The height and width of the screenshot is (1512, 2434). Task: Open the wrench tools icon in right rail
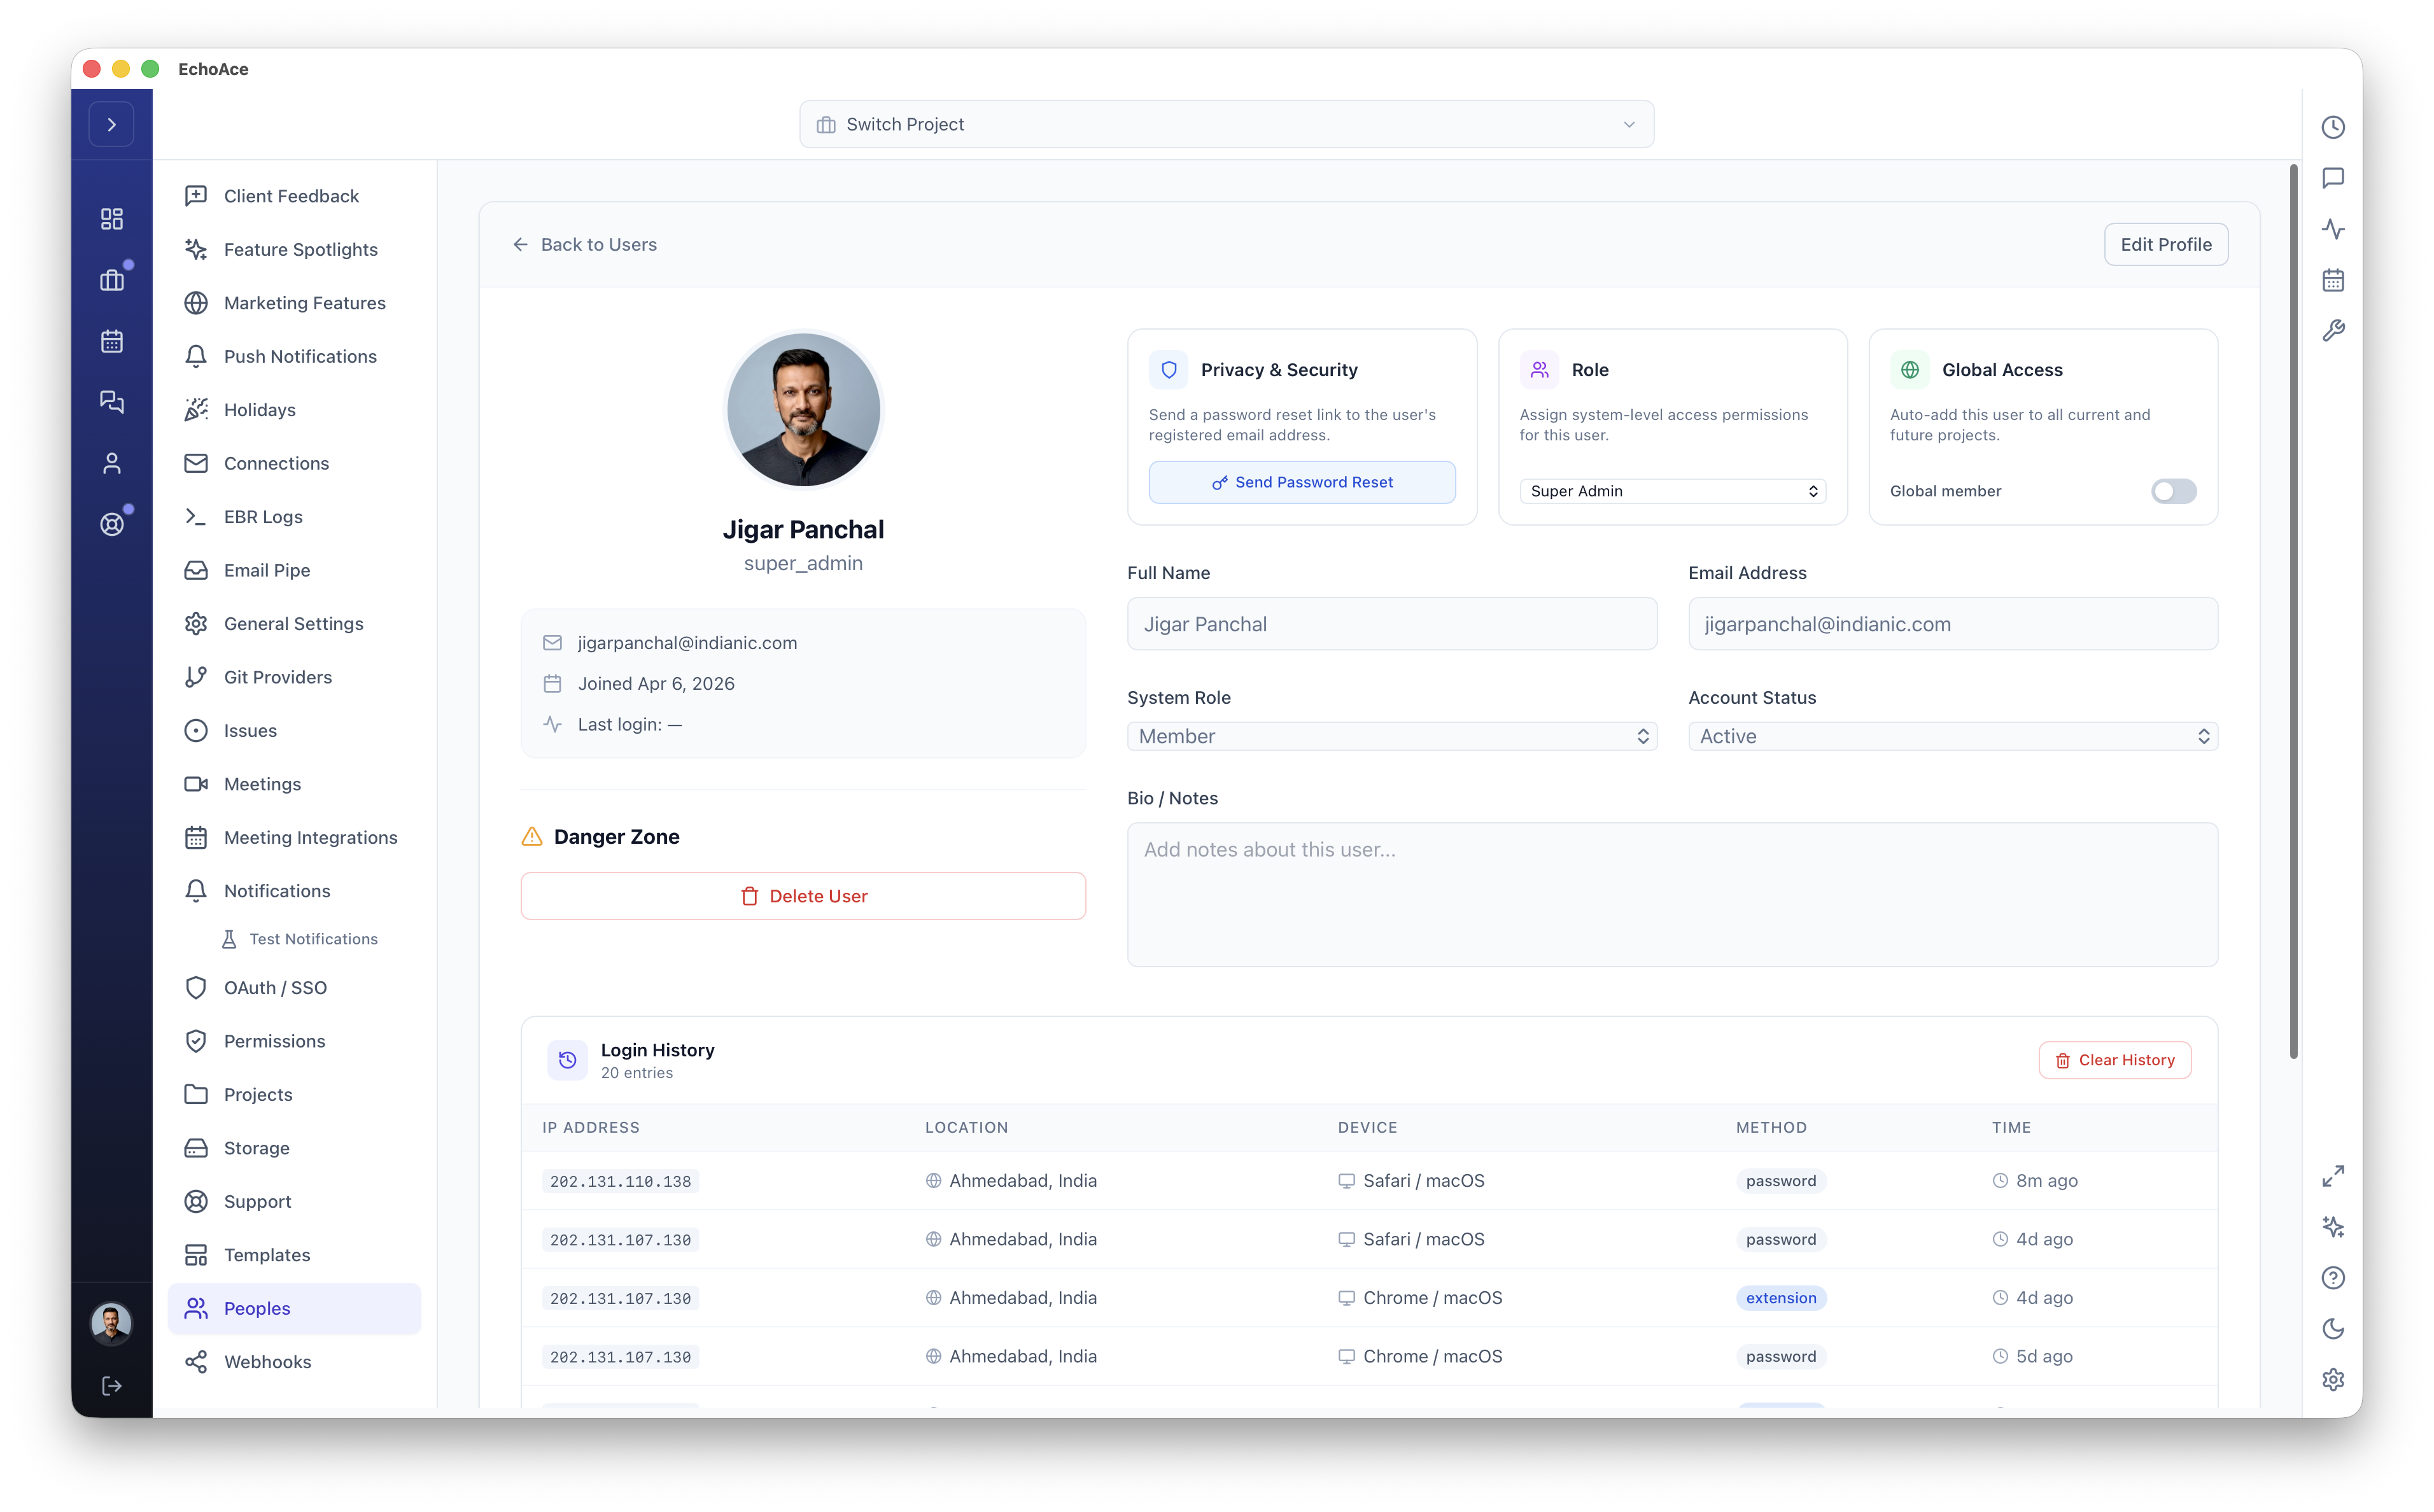[2332, 331]
